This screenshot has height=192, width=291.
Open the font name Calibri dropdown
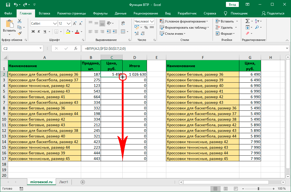[x=55, y=24]
